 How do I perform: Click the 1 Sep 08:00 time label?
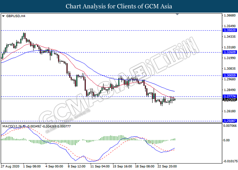33,167
